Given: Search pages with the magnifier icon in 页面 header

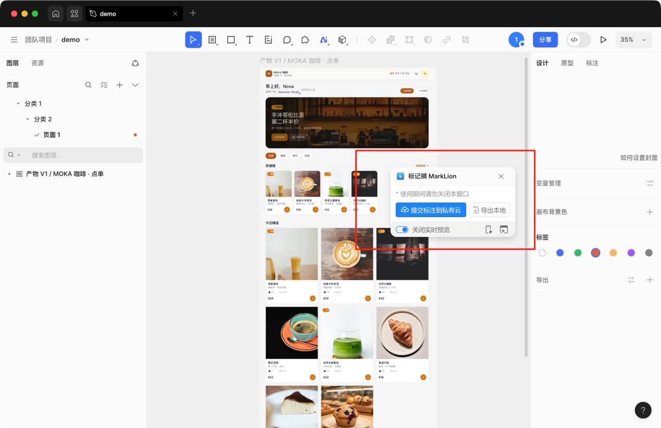Looking at the screenshot, I should click(88, 85).
